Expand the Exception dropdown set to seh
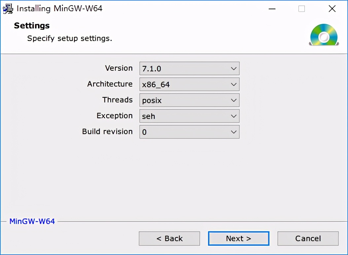This screenshot has height=255, width=348. (189, 116)
